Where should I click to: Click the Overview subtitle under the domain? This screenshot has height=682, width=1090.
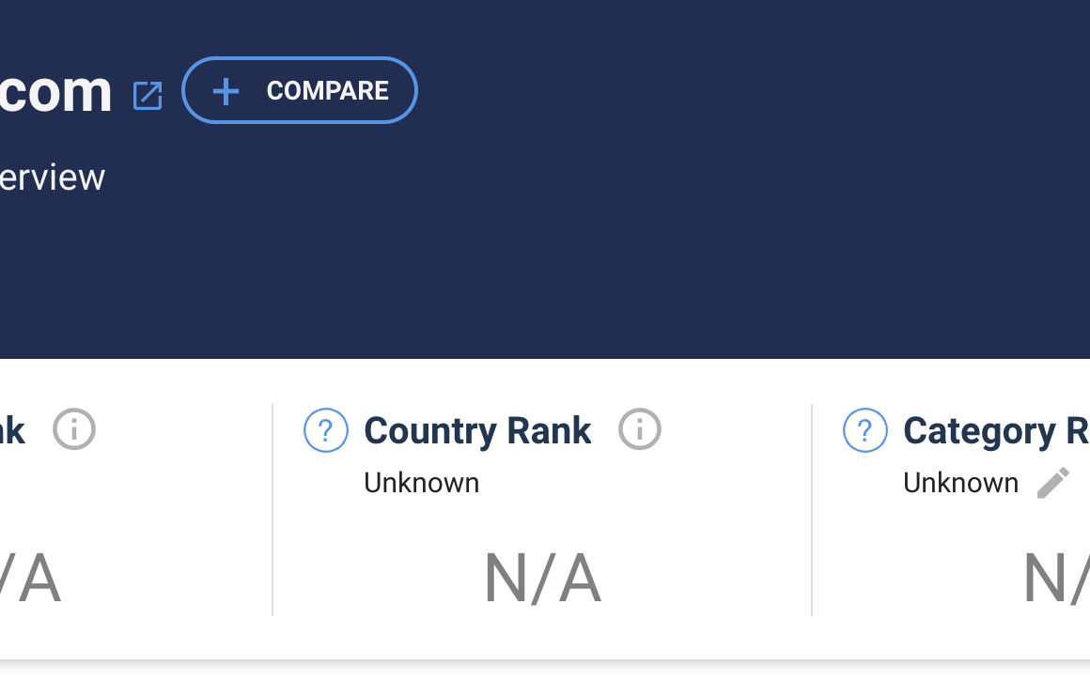[x=52, y=178]
